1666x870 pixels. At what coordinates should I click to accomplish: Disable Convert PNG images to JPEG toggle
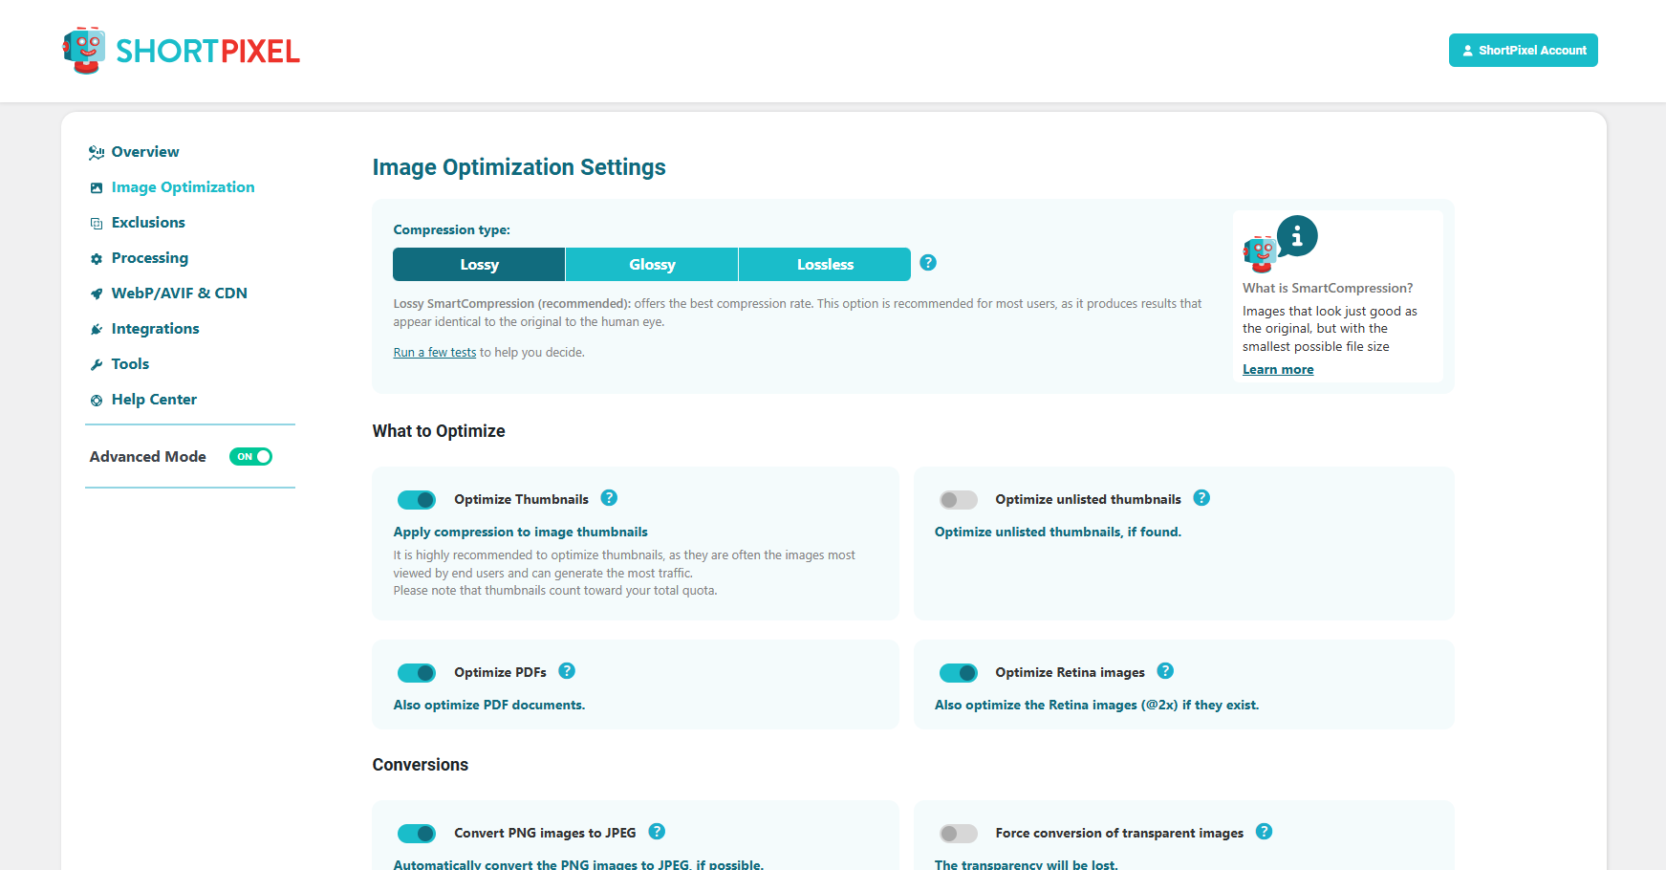(417, 834)
